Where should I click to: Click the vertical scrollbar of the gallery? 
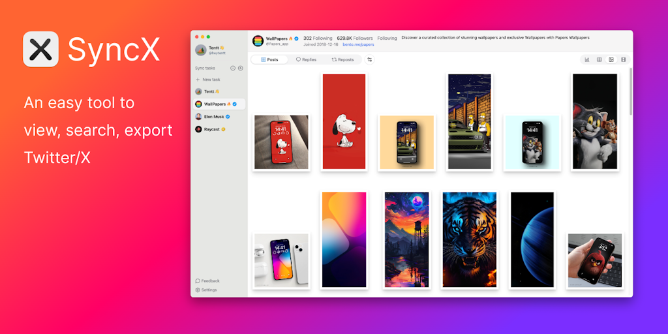(630, 91)
